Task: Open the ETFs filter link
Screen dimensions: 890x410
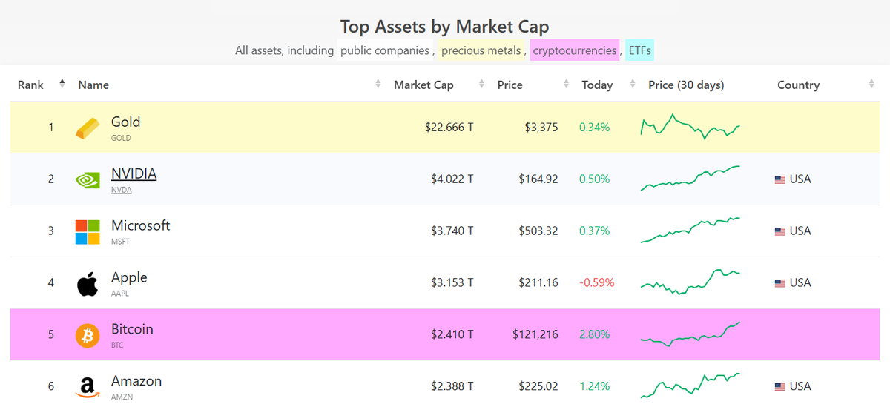Action: pyautogui.click(x=639, y=50)
